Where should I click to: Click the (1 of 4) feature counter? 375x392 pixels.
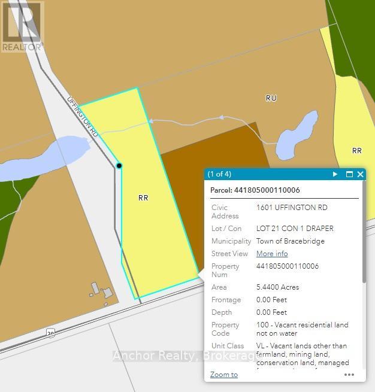219,174
